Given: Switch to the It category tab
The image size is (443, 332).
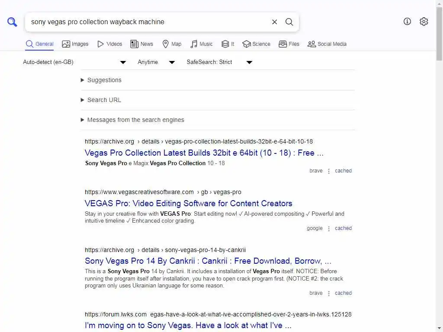Looking at the screenshot, I should point(228,44).
